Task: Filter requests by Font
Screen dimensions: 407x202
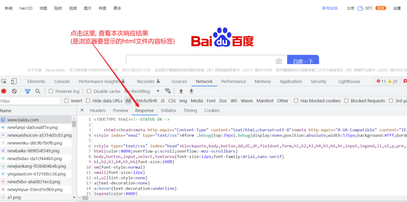Action: click(x=211, y=101)
